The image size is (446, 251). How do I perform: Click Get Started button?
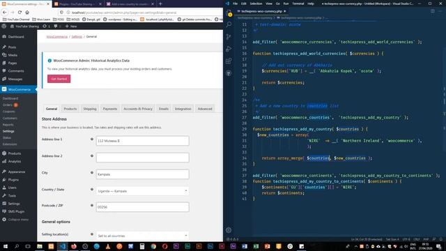[x=59, y=79]
